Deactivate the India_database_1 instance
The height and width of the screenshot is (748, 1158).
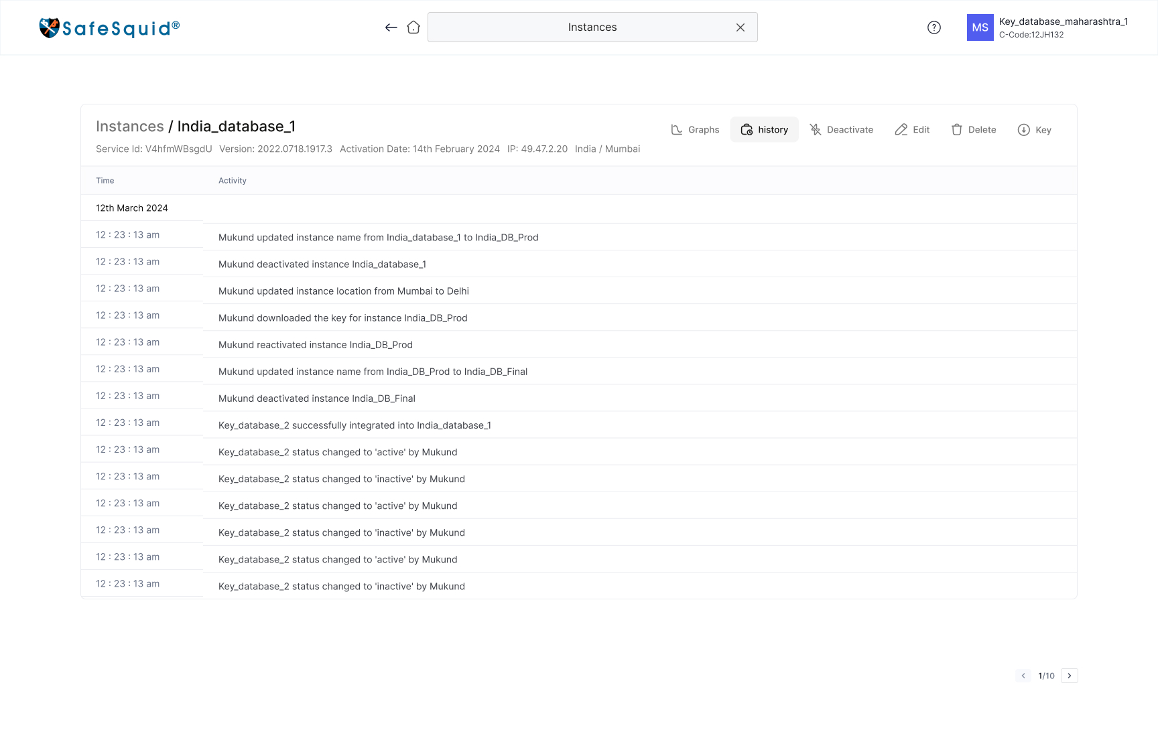[842, 130]
